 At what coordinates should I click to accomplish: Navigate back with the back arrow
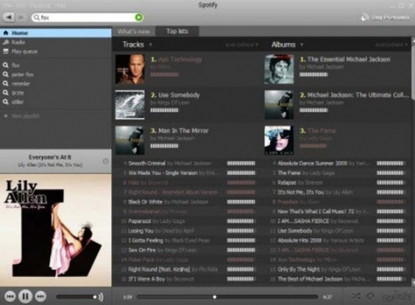pyautogui.click(x=9, y=17)
